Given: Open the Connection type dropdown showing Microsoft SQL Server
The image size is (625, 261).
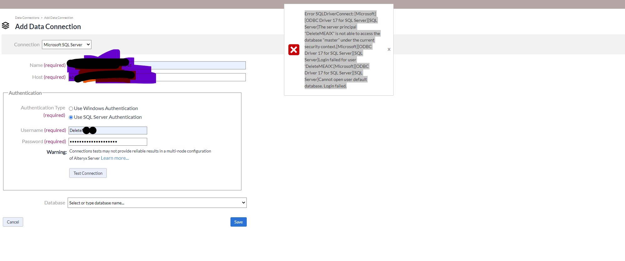Looking at the screenshot, I should coord(67,45).
